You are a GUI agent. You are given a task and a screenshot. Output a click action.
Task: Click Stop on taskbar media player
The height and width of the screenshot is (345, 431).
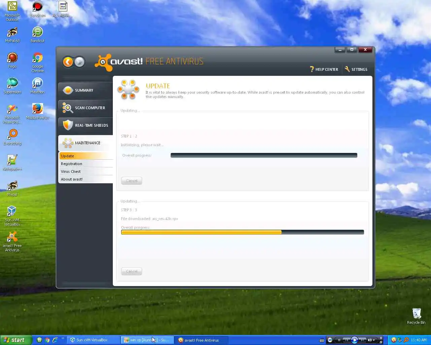pos(339,340)
